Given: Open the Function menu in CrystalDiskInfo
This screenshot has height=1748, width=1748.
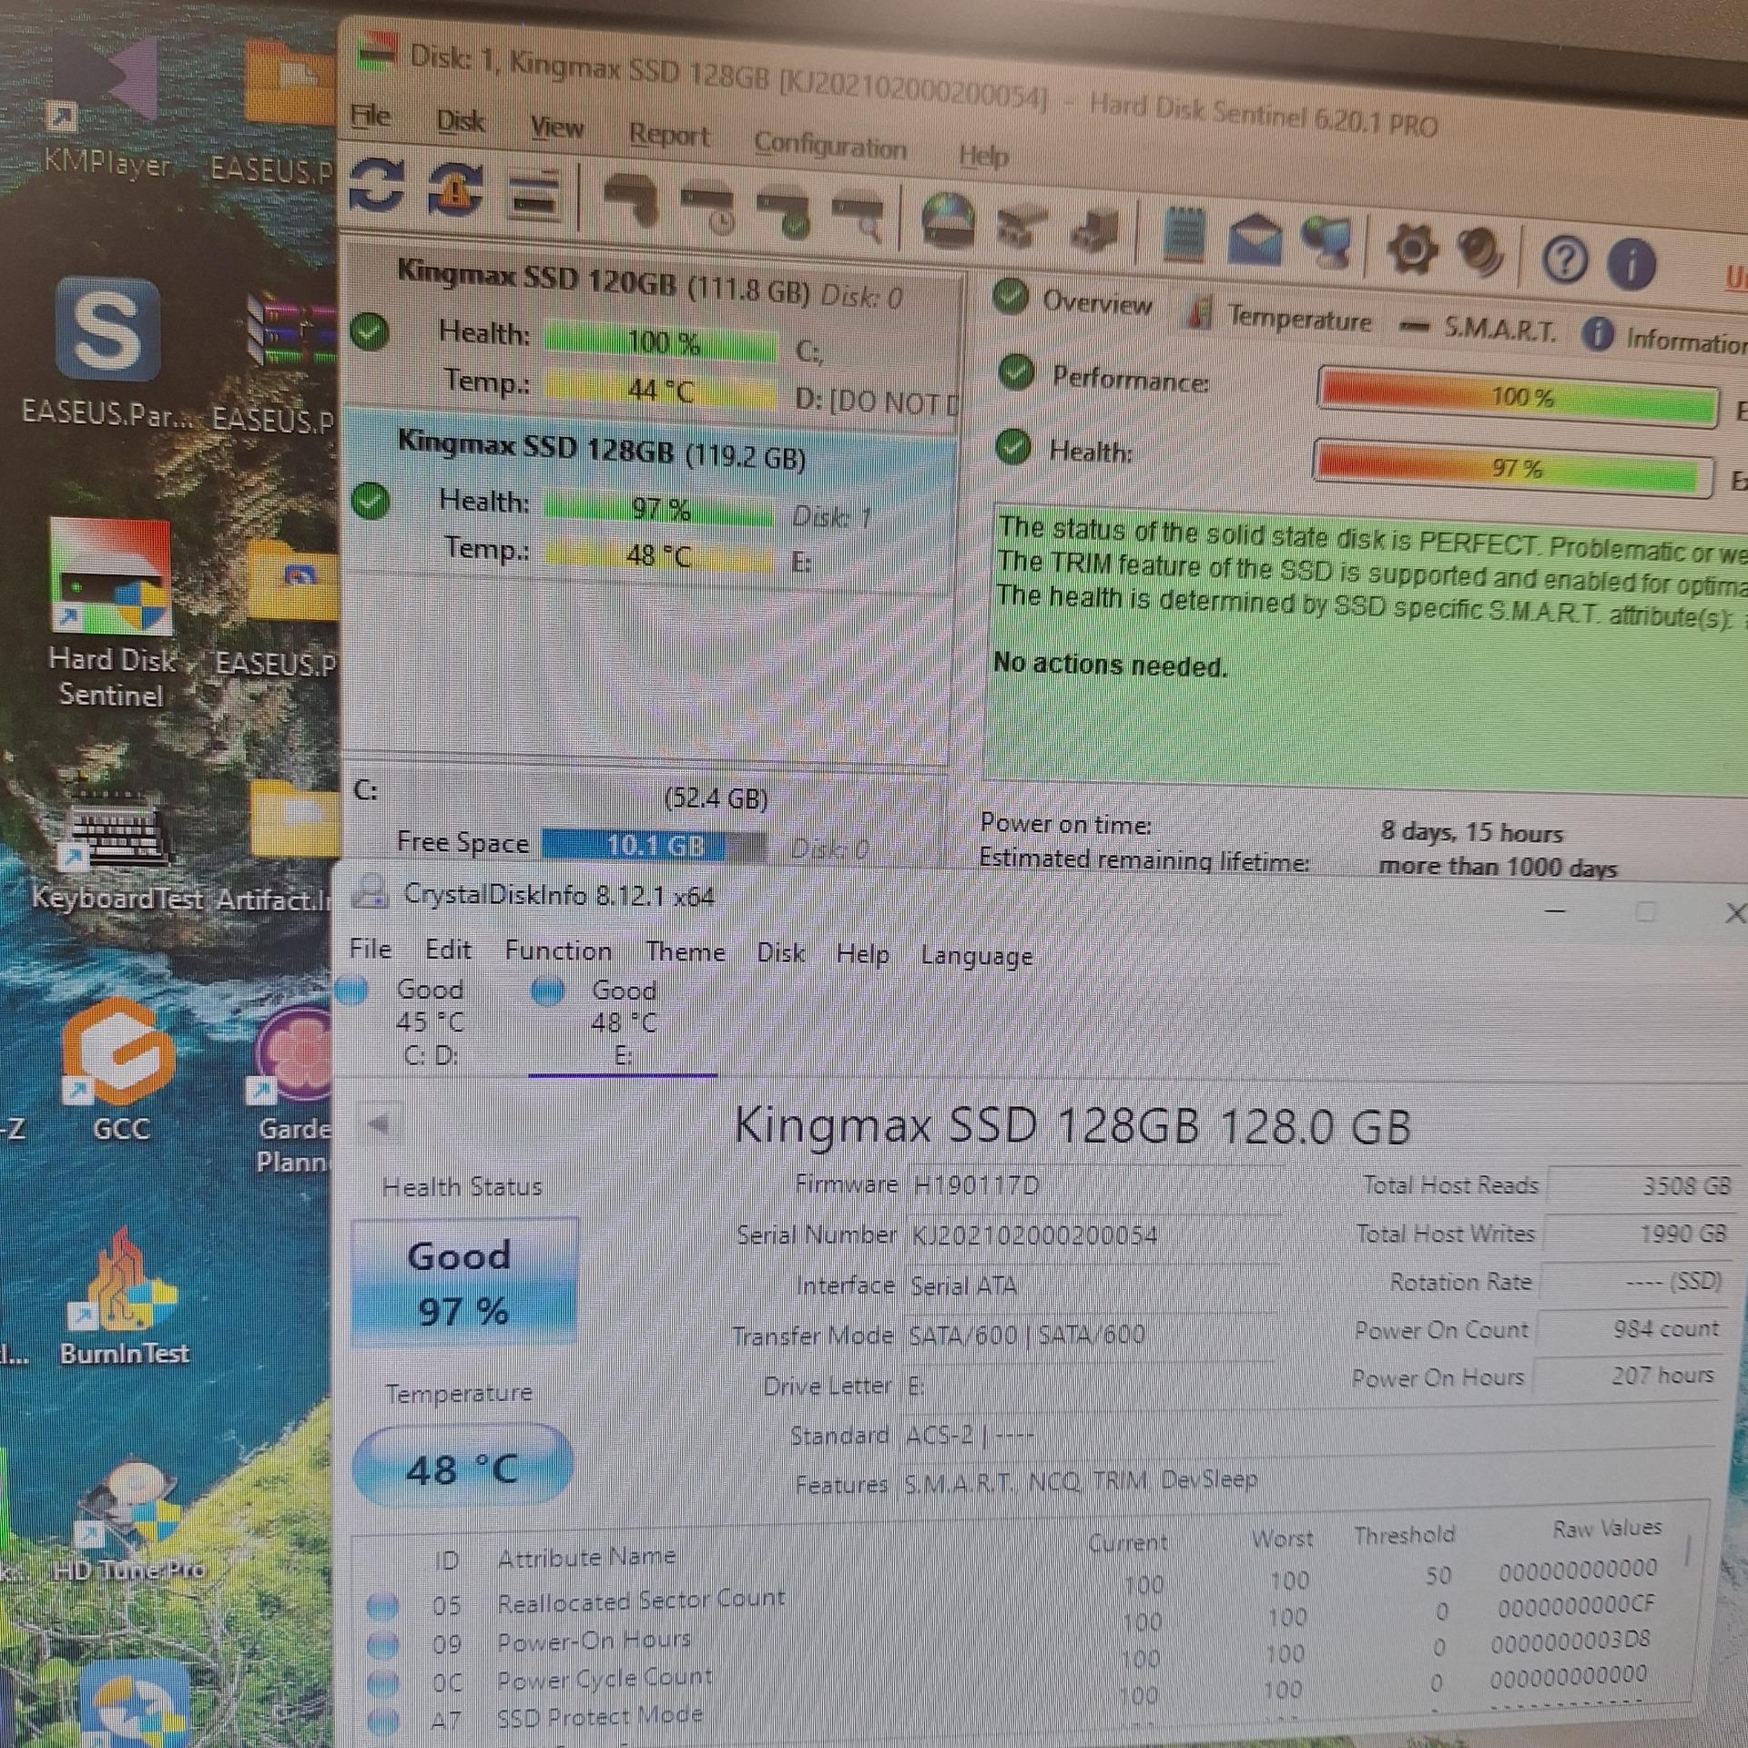Looking at the screenshot, I should [x=558, y=950].
